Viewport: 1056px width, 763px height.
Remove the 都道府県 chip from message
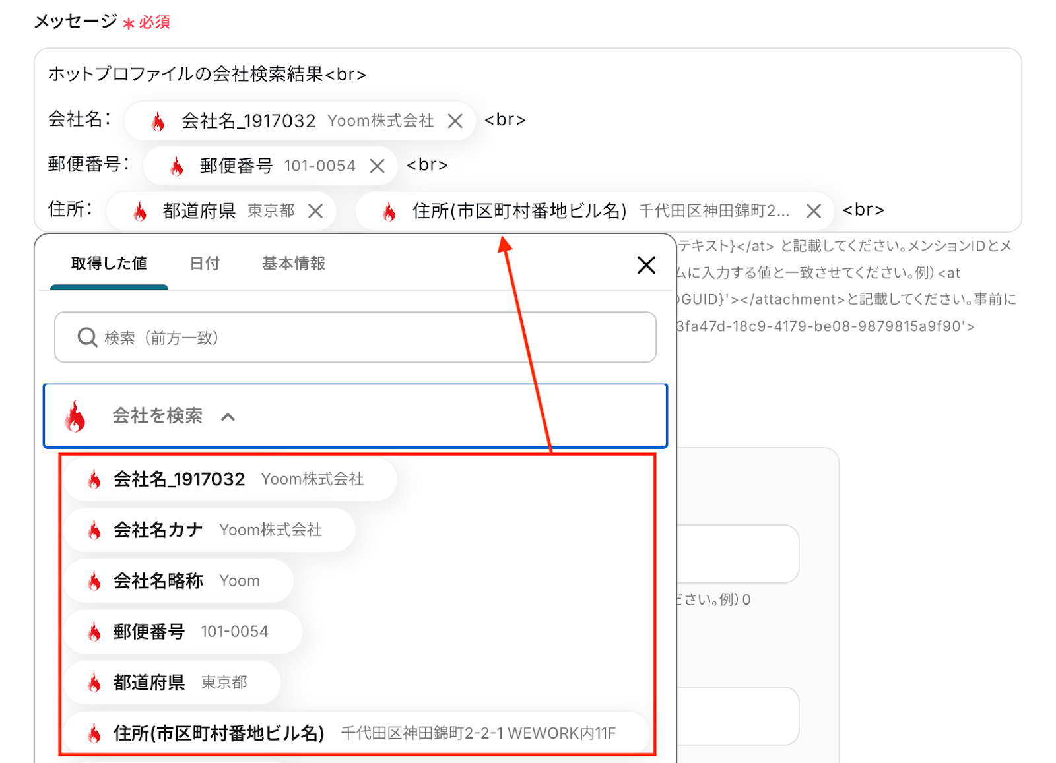tap(315, 211)
